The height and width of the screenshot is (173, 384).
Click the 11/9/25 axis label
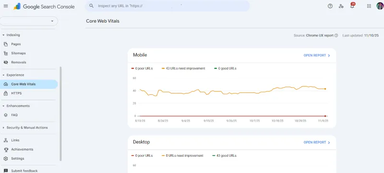pyautogui.click(x=323, y=121)
